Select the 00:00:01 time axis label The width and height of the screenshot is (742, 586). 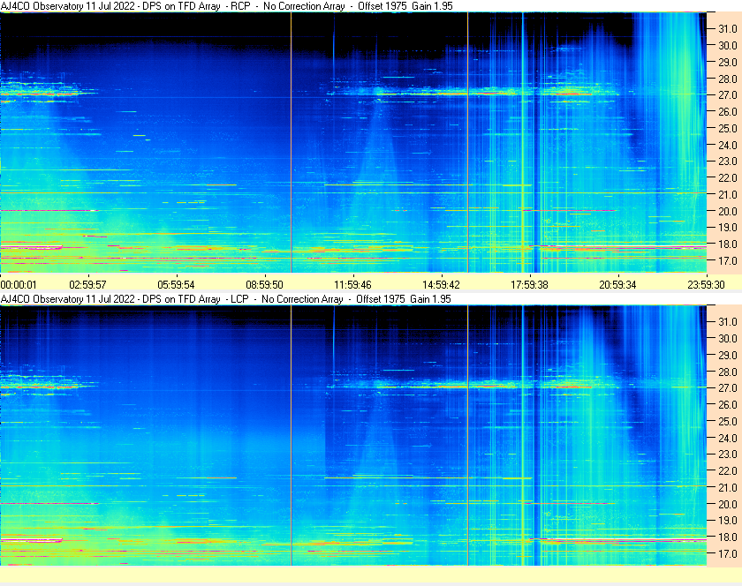[x=19, y=285]
